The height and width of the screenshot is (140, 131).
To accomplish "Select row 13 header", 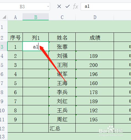I will 4,136.
